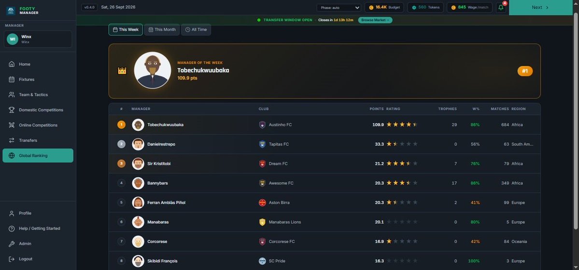Click the TROPHIES column header
The image size is (579, 270).
pyautogui.click(x=448, y=109)
